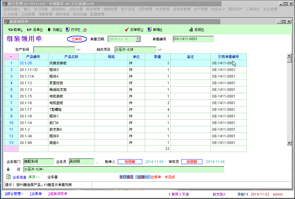Click the green refresh icon beside 业务信息
Viewport: 295px width, 199px height.
point(8,177)
